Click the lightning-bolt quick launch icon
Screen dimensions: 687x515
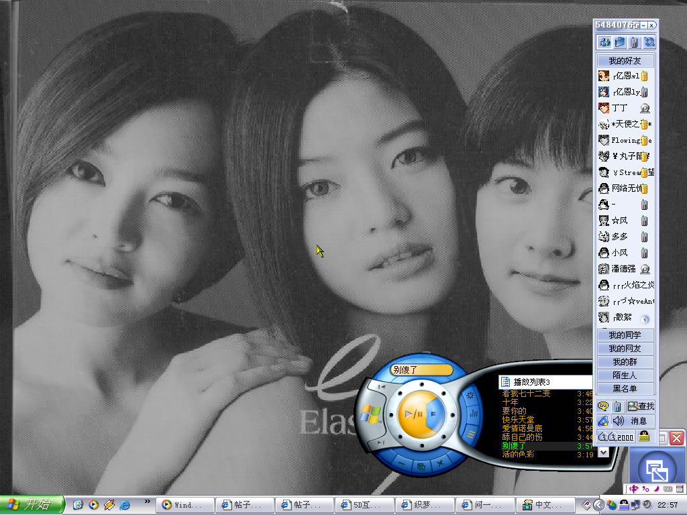coord(109,505)
